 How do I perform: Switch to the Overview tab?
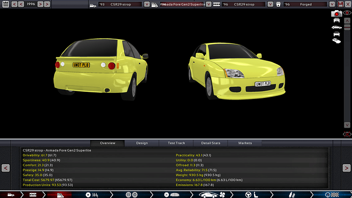(x=108, y=143)
